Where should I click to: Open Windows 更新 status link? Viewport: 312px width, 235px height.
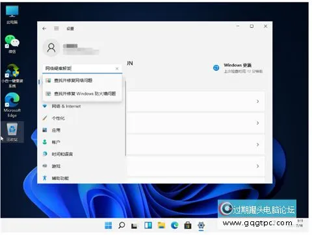(238, 68)
